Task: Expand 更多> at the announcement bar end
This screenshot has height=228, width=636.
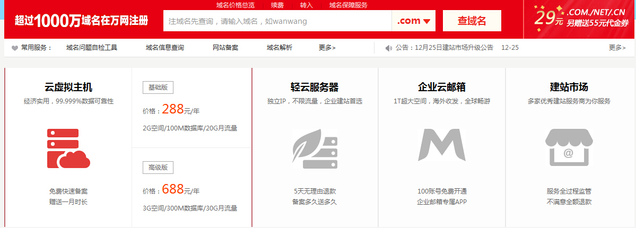Action: [x=617, y=48]
